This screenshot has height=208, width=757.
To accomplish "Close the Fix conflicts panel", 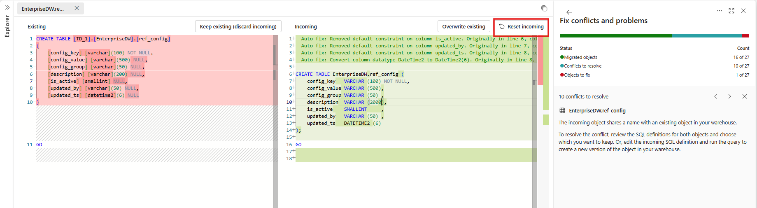I will click(743, 11).
